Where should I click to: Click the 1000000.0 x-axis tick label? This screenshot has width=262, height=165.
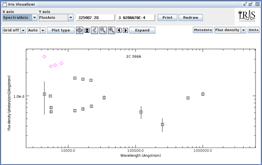(x=203, y=151)
